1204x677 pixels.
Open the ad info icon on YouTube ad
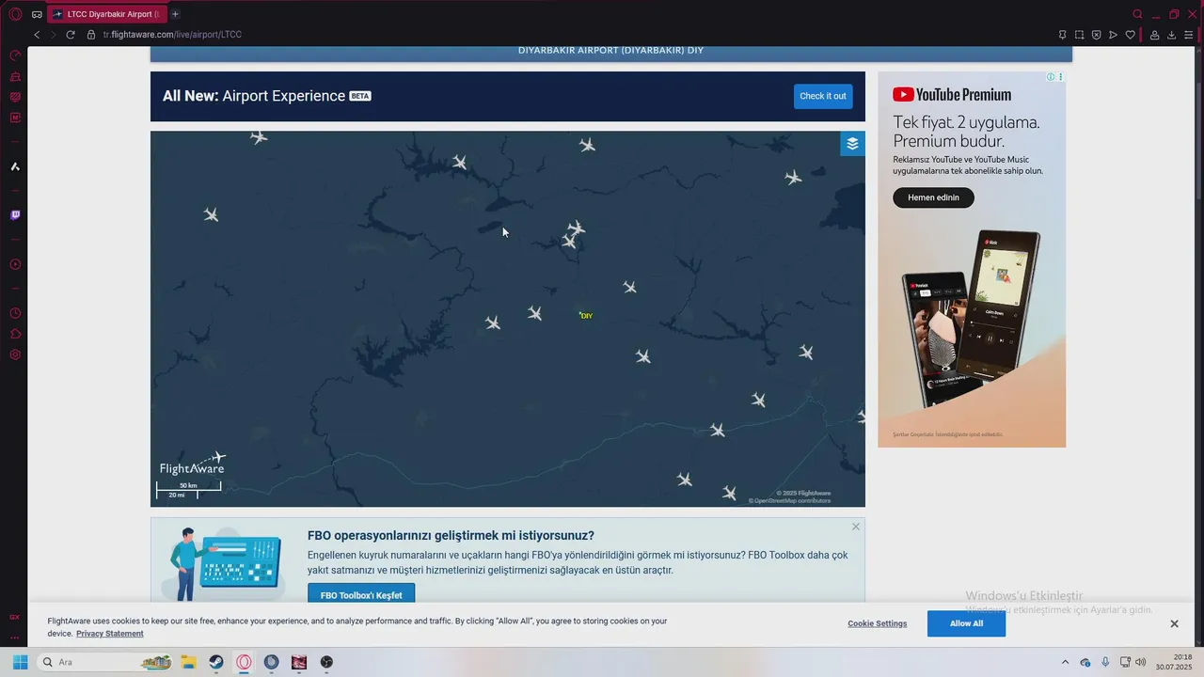point(1051,77)
